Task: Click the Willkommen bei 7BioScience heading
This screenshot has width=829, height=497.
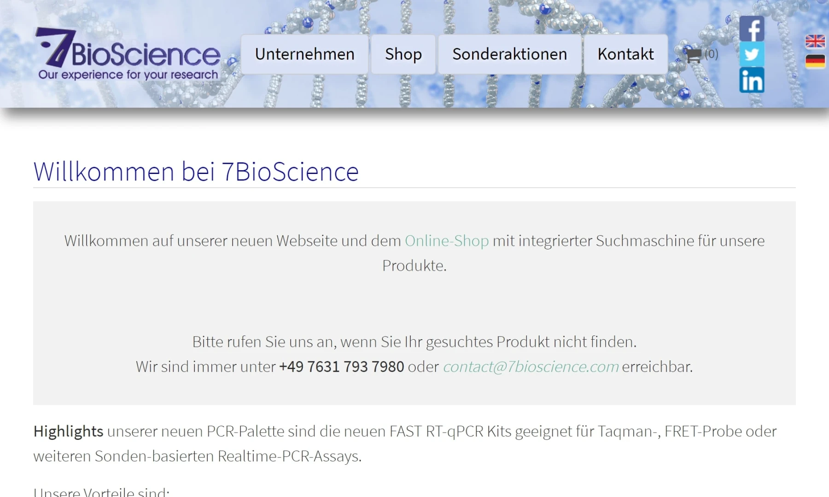Action: [x=196, y=172]
